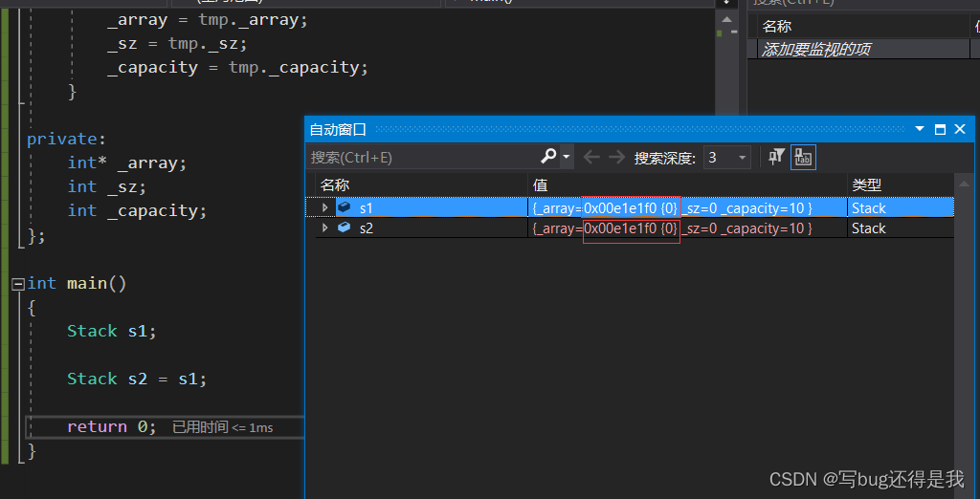Expand the s1 variable row

pos(324,207)
